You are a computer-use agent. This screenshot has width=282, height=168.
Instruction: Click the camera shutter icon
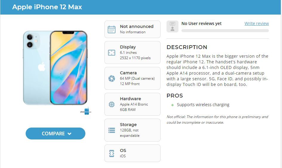click(112, 78)
